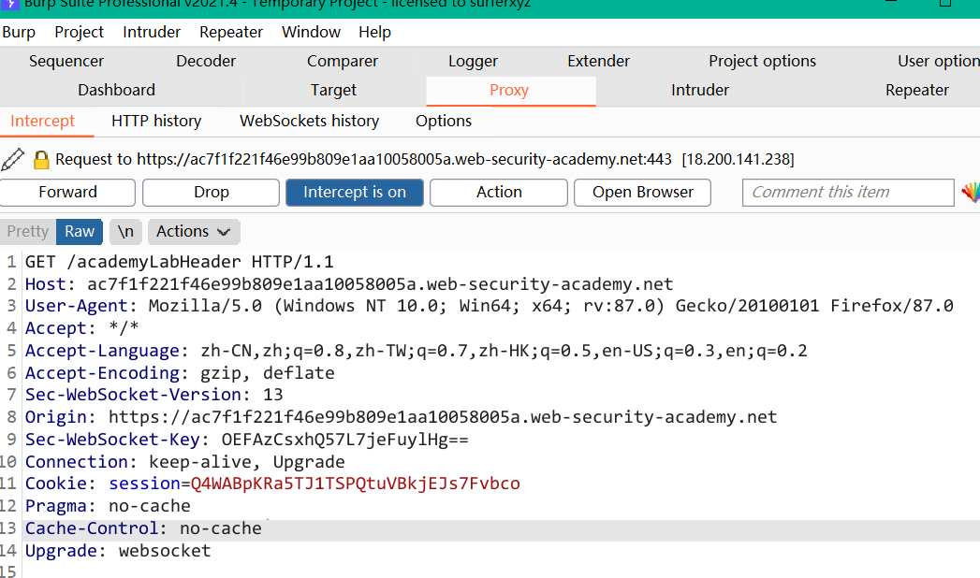
Task: Click the 'Upgrade: websocket' line
Action: (118, 551)
